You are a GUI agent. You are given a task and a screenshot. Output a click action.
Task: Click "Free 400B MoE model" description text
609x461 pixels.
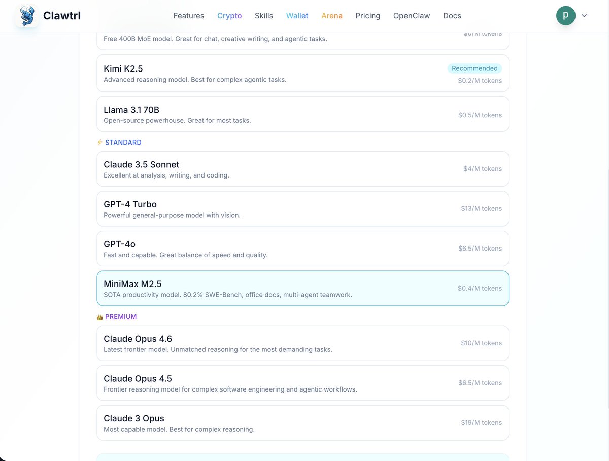pyautogui.click(x=215, y=39)
